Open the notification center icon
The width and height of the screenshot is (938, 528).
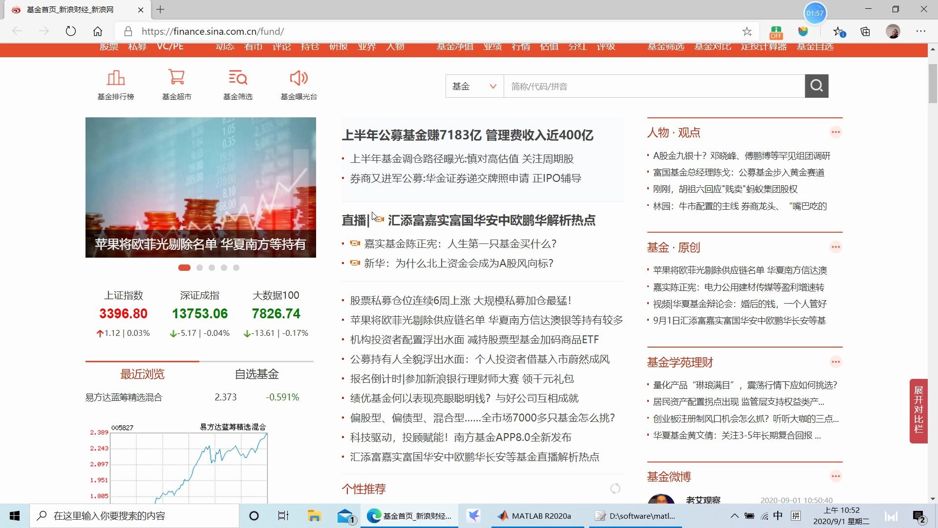point(919,516)
